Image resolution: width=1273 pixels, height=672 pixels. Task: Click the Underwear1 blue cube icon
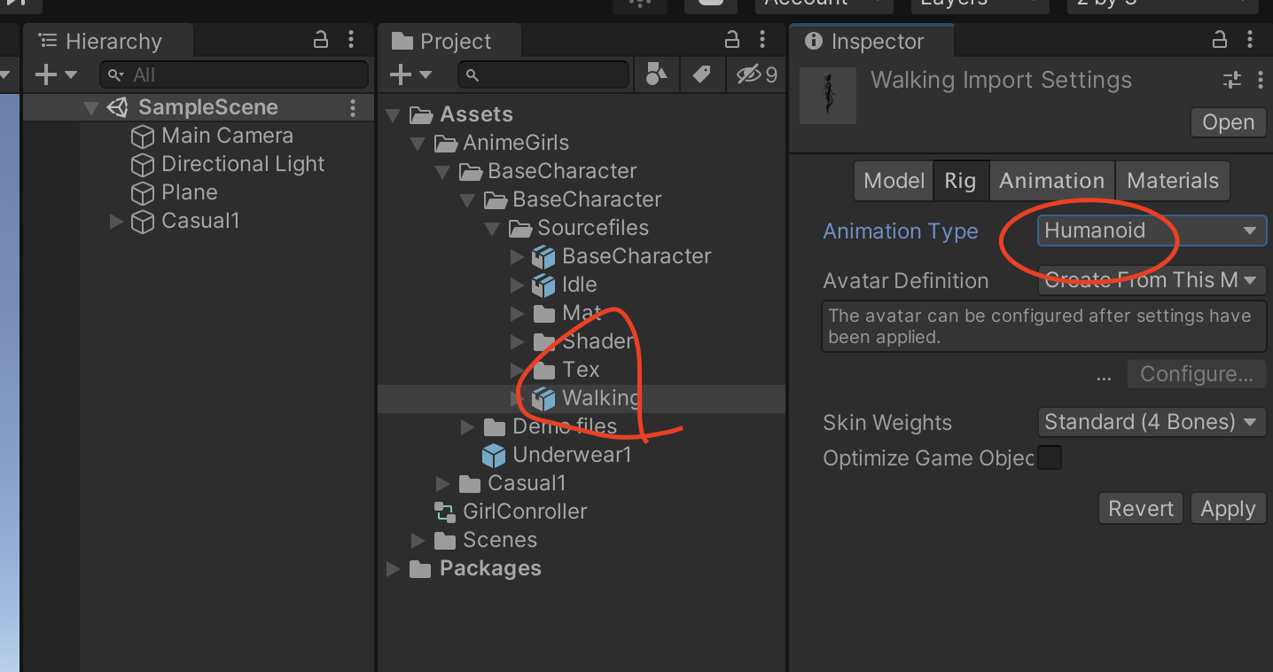coord(494,456)
